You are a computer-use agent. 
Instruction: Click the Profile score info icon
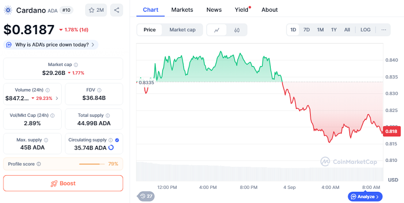pyautogui.click(x=39, y=164)
